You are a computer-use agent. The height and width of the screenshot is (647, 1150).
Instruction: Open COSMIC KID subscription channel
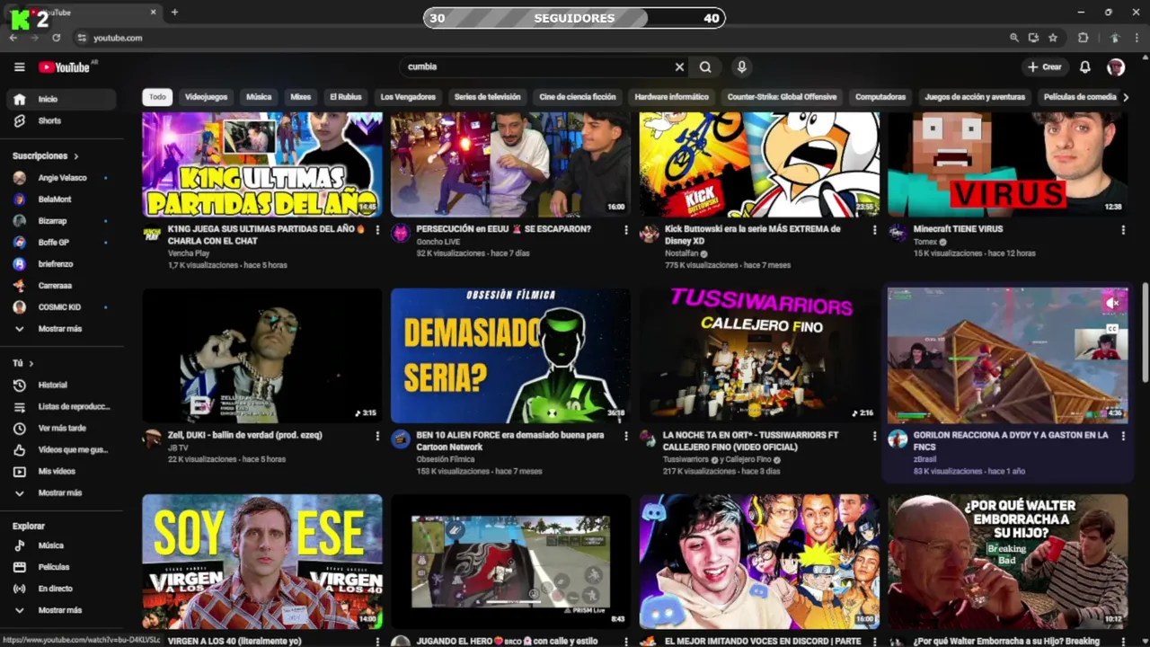click(x=61, y=307)
